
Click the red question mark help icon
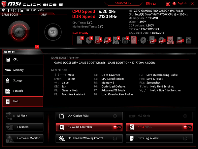[37, 47]
